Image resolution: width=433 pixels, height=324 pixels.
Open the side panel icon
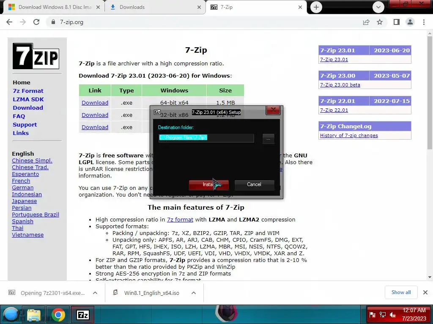397,22
